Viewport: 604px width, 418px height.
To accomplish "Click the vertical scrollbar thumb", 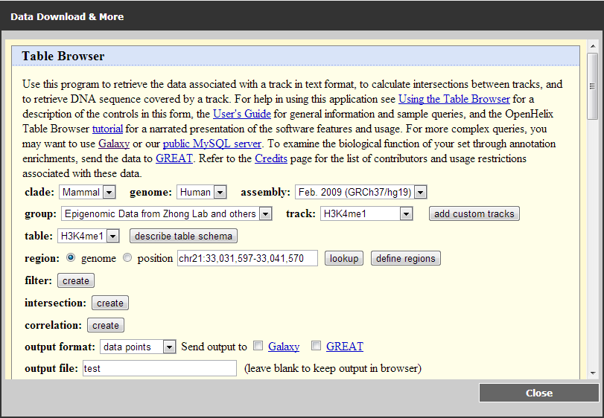I will tap(592, 86).
